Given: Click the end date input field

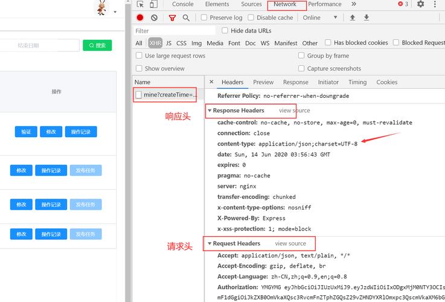Looking at the screenshot, I should [39, 45].
